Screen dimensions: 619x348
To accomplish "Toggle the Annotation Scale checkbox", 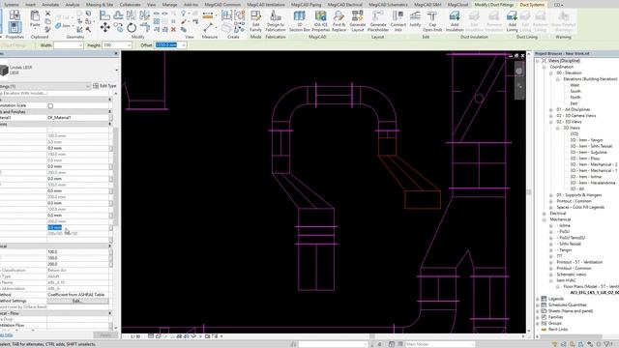I will pyautogui.click(x=50, y=105).
